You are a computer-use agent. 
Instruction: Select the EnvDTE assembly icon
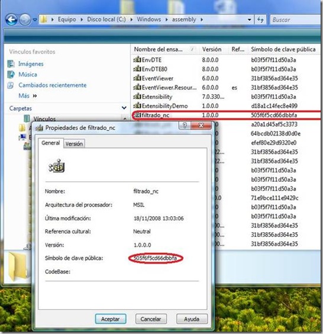(x=137, y=60)
